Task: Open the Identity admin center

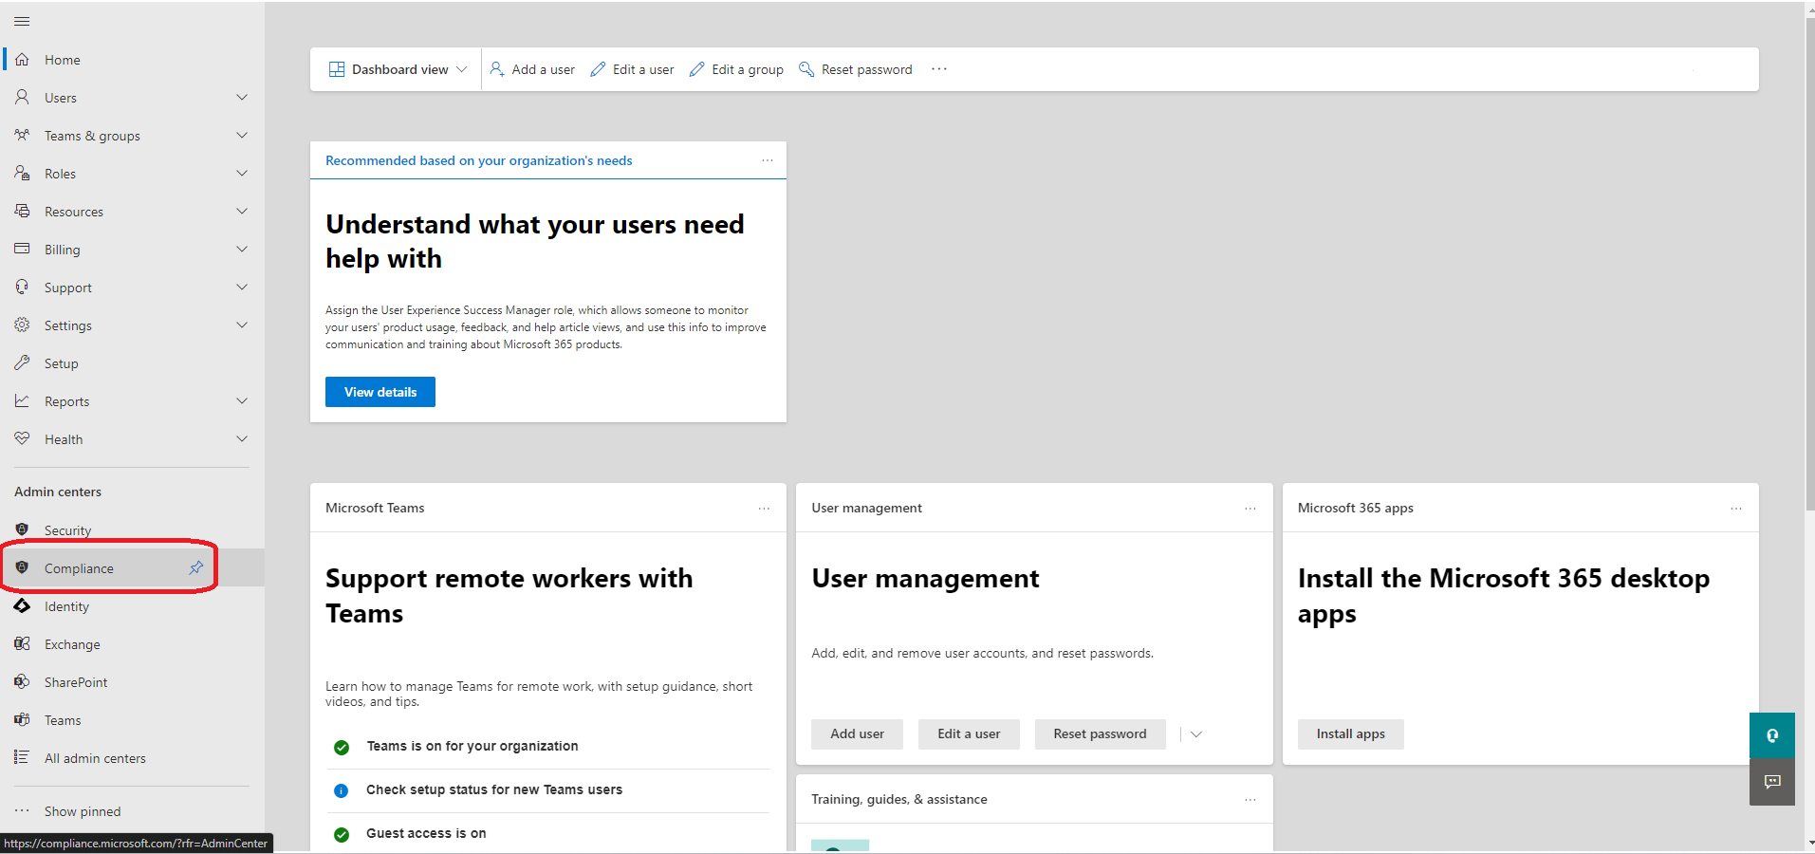Action: coord(132,606)
